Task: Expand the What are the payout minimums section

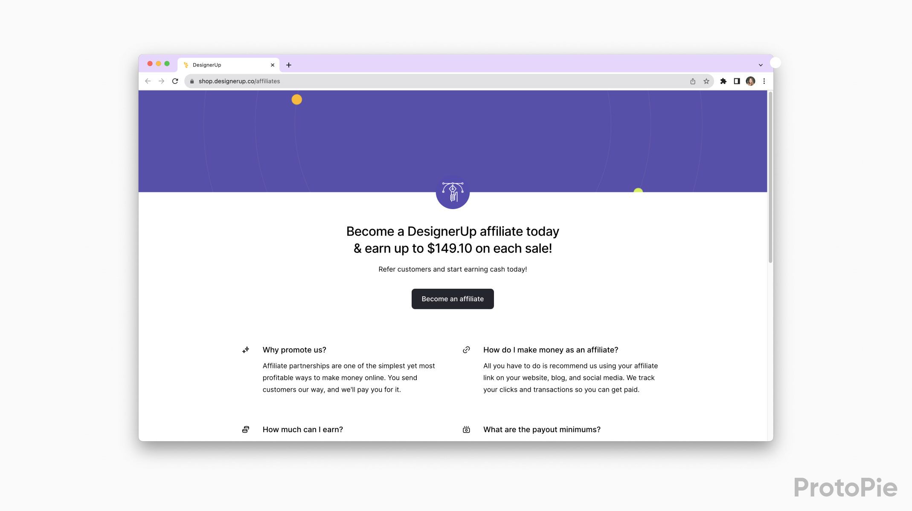Action: click(x=541, y=429)
